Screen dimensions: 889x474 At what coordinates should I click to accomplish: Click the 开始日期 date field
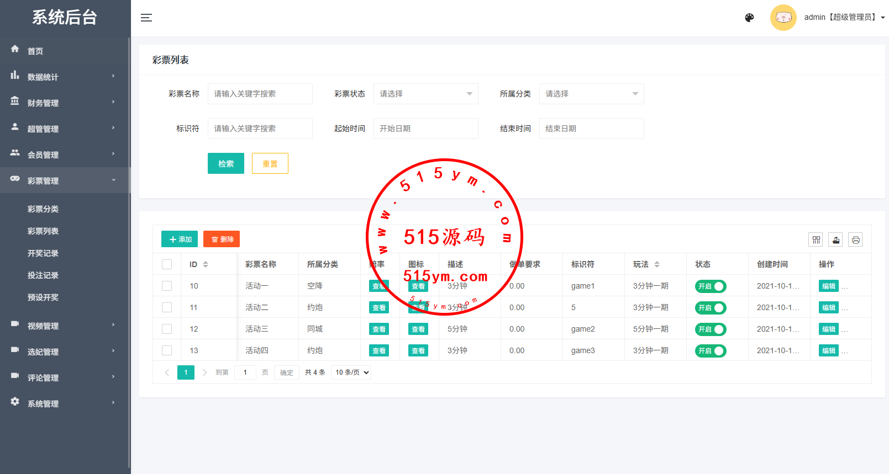pos(425,129)
